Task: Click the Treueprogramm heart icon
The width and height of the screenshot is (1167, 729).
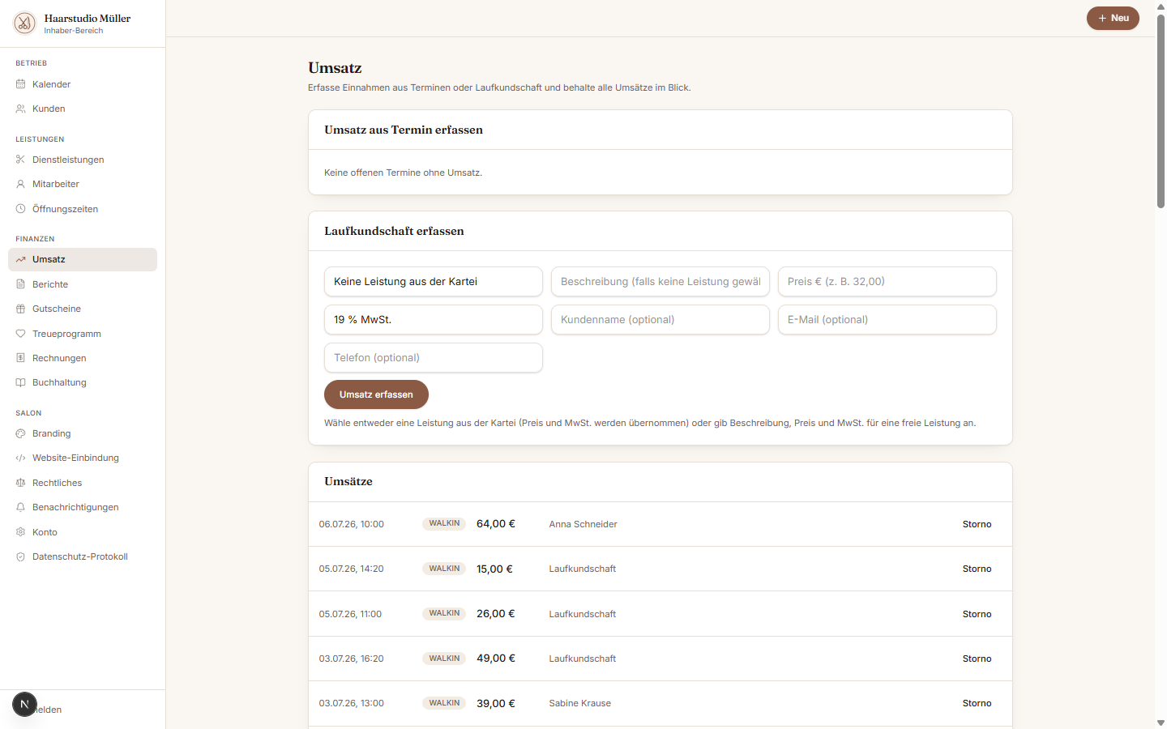Action: pyautogui.click(x=21, y=334)
